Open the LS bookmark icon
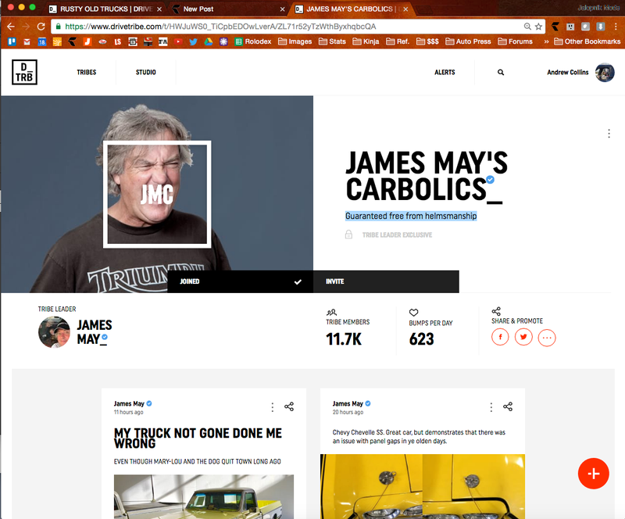This screenshot has width=625, height=519. pos(118,41)
